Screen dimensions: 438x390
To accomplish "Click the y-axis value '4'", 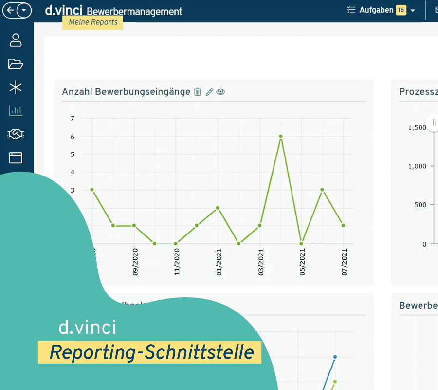I will pyautogui.click(x=73, y=172).
